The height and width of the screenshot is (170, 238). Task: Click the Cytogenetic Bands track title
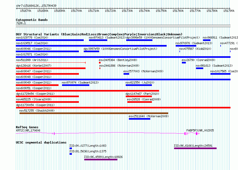click(32, 20)
